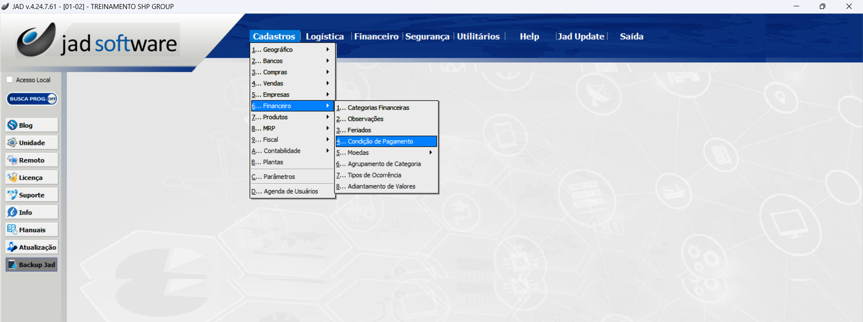Click the Remoto access icon

coord(13,160)
